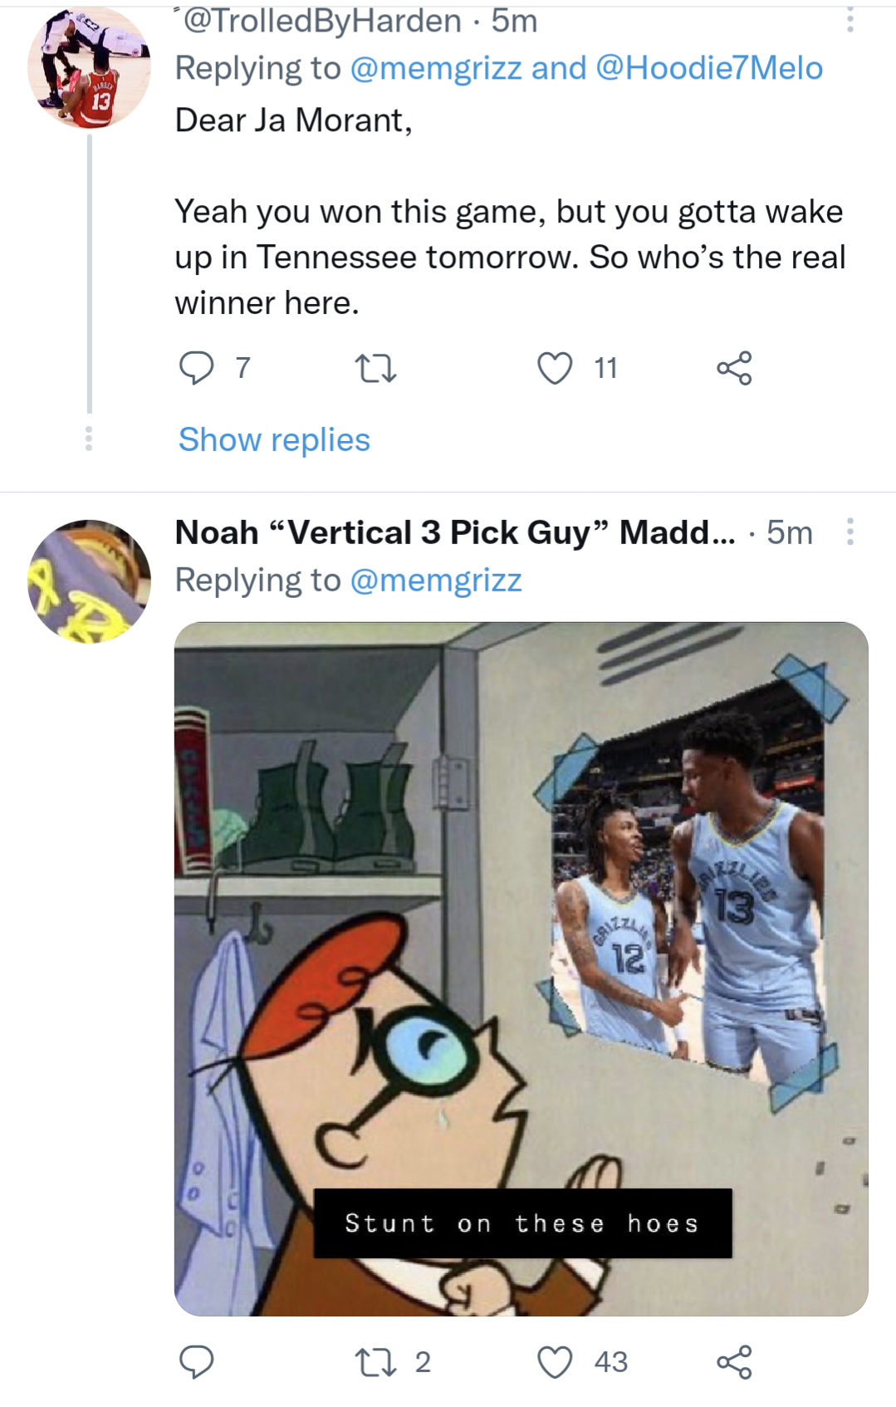The width and height of the screenshot is (896, 1407).
Task: Open more options for TrolledByHarden tweet
Action: pyautogui.click(x=849, y=19)
